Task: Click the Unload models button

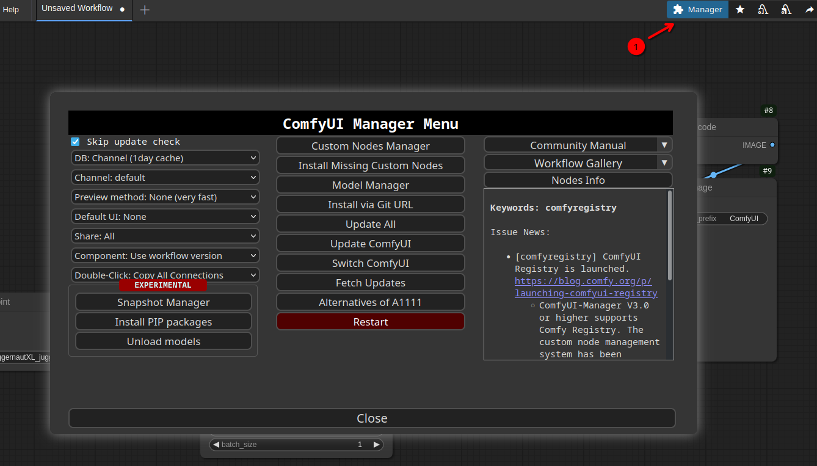Action: 164,341
